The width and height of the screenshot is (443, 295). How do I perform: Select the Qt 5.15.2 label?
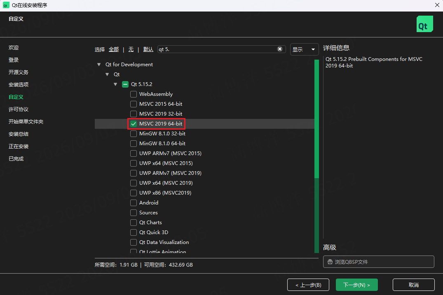[x=141, y=84]
